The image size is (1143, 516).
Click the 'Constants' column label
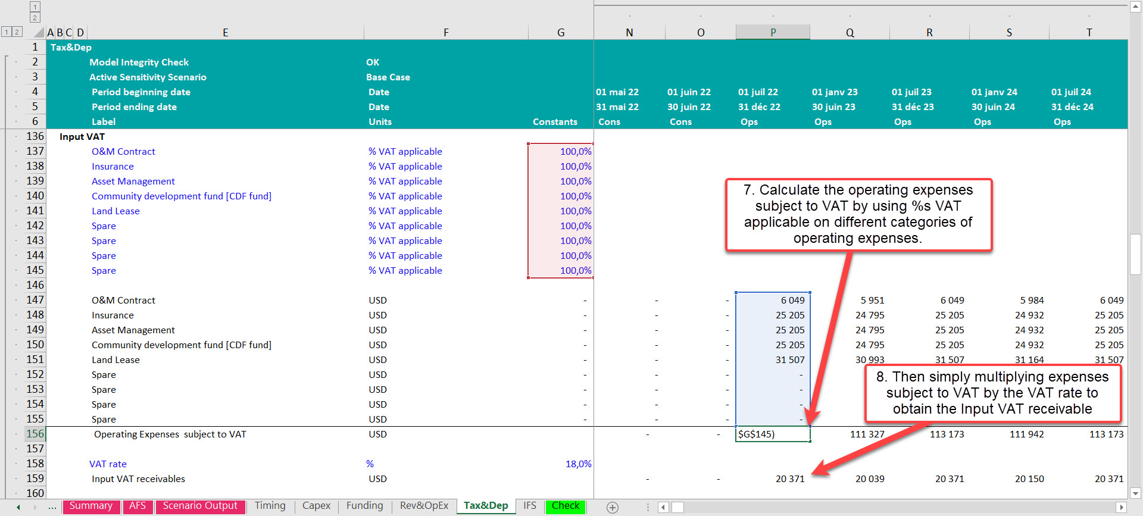coord(555,121)
